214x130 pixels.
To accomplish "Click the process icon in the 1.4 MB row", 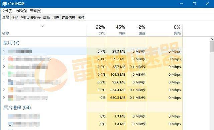I will 11,124.
